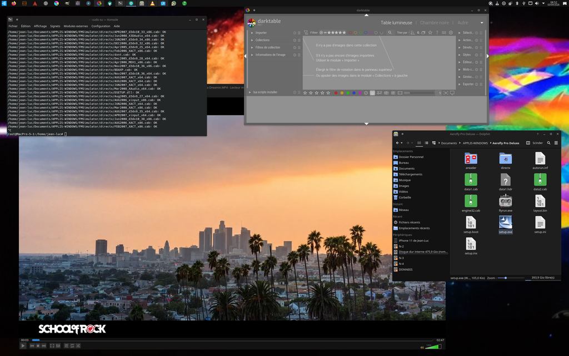
Task: Expand the Exporter module in darktable
Action: click(460, 85)
